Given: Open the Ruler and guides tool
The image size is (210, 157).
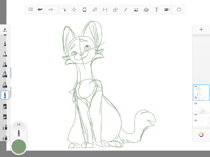Looking at the screenshot, I should (x=95, y=10).
